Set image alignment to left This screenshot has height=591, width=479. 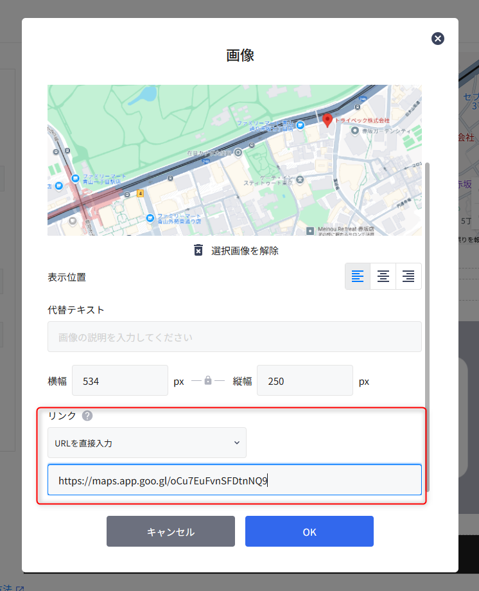[x=358, y=276]
